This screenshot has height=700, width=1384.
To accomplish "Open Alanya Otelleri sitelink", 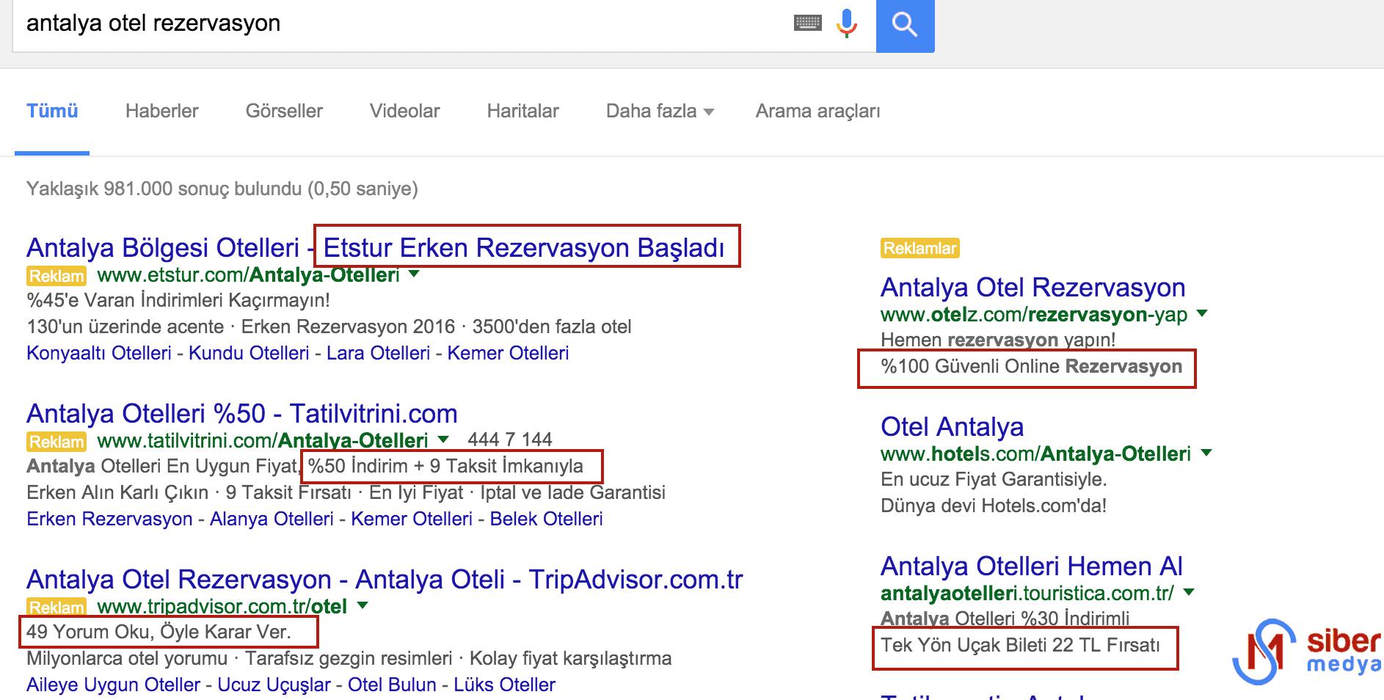I will pyautogui.click(x=272, y=519).
